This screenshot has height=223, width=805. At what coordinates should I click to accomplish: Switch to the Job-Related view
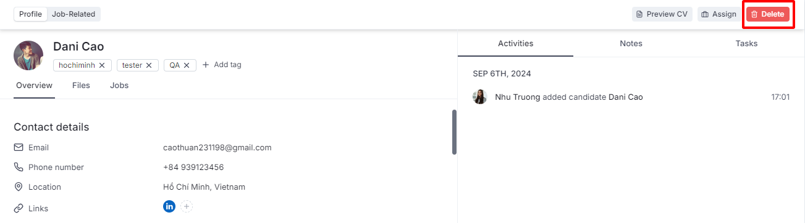coord(74,14)
